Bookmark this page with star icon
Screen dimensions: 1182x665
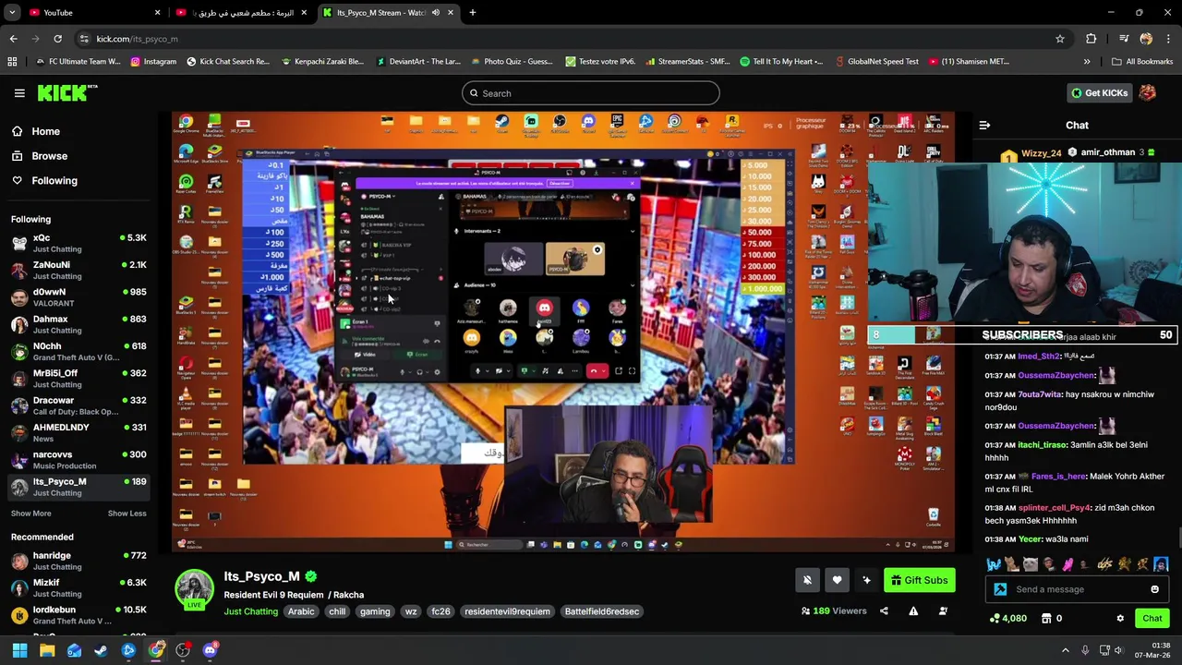click(1060, 39)
